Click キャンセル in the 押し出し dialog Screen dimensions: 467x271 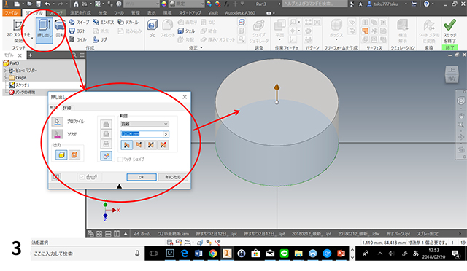(x=173, y=177)
